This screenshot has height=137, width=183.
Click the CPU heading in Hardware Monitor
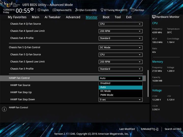click(x=155, y=23)
